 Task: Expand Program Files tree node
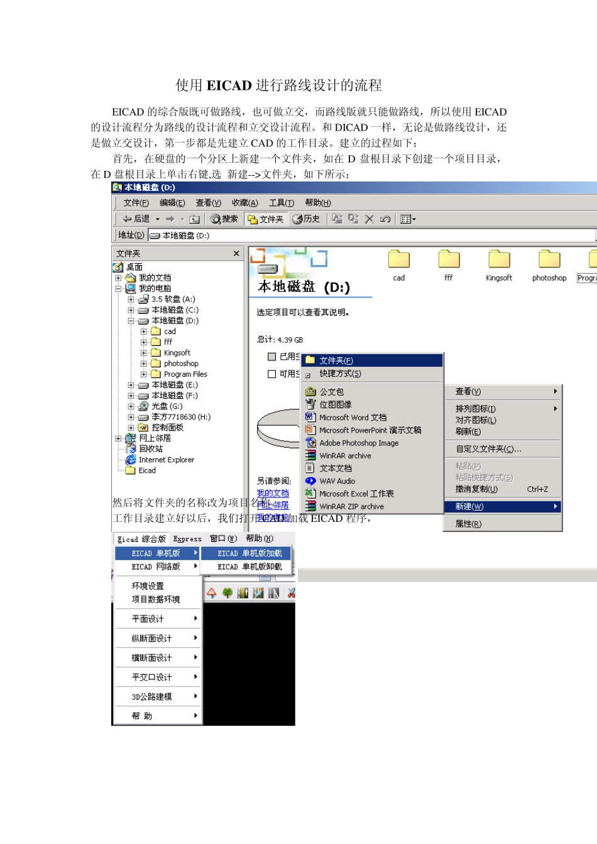143,374
